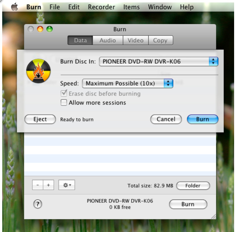Click the Total size: 82.9 MB text
The height and width of the screenshot is (232, 236).
point(150,186)
